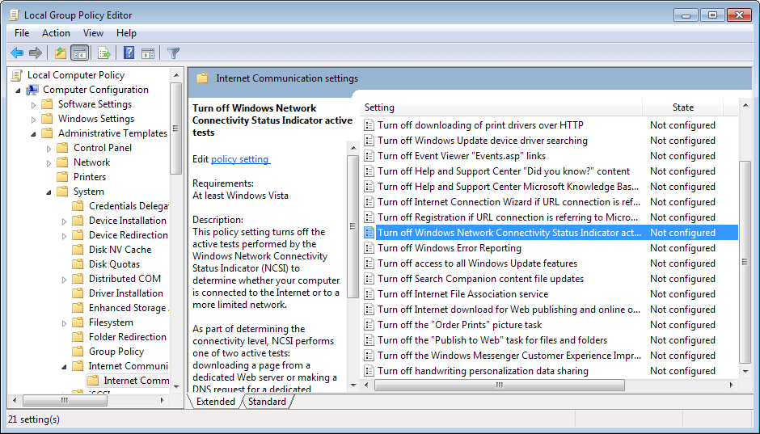The height and width of the screenshot is (434, 760).
Task: Open the View menu
Action: (x=93, y=33)
